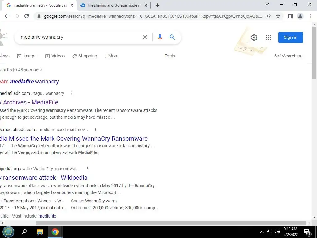Viewport: 317px width, 238px height.
Task: Click the voice search microphone icon
Action: 160,37
